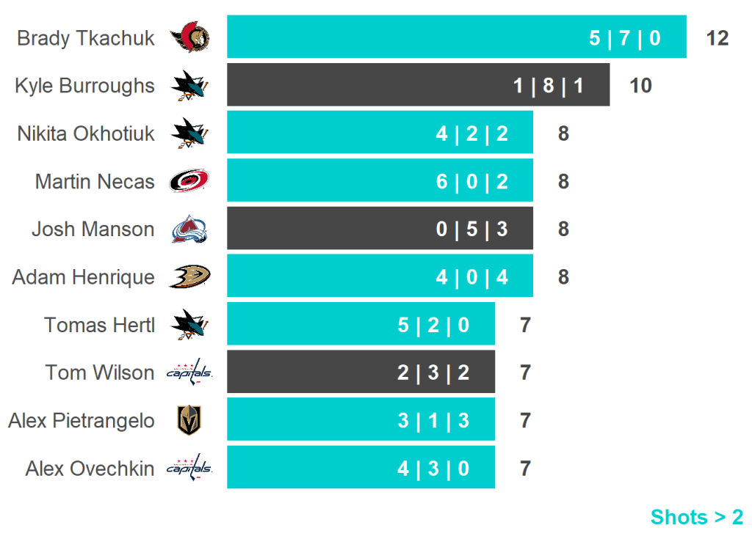Select the Avalanche logo beside Josh Manson
Image resolution: width=752 pixels, height=536 pixels.
pos(189,230)
